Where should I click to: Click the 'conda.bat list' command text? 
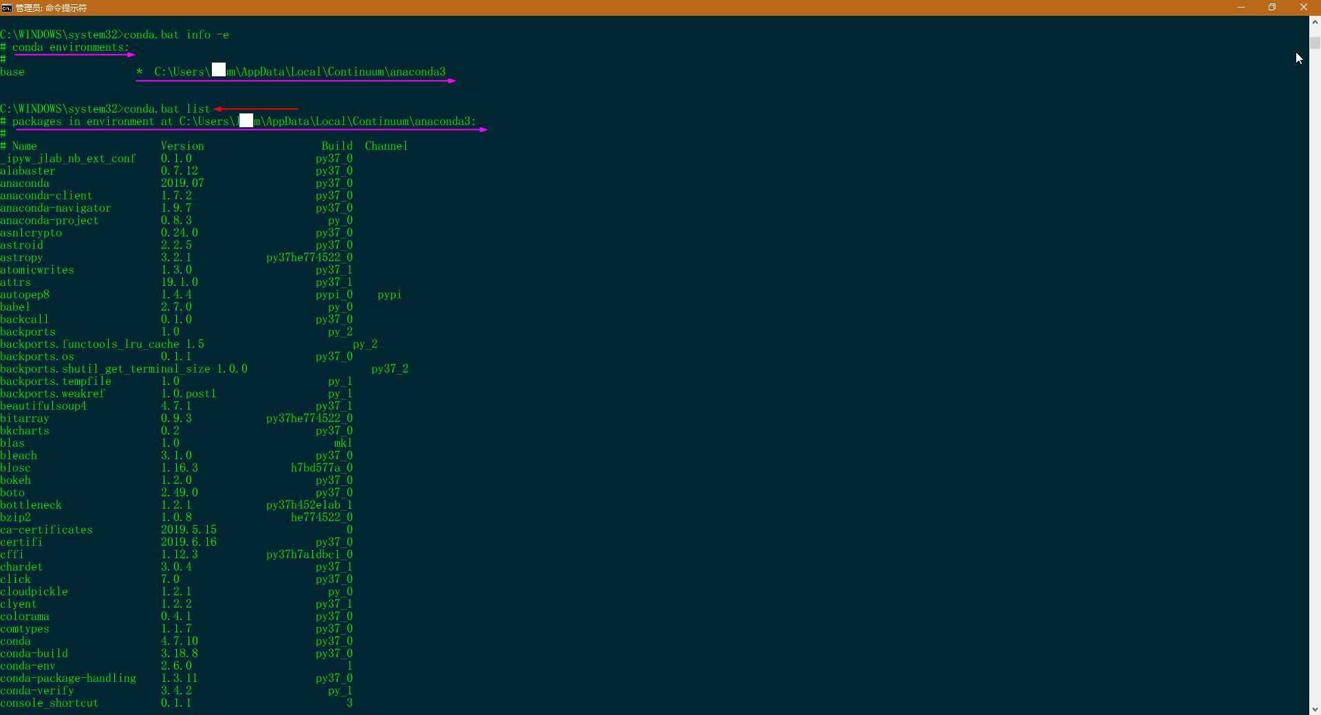pos(167,109)
